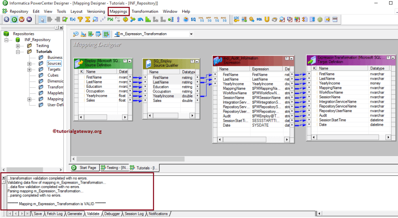Expand the Mappings tree node

[x=29, y=99]
